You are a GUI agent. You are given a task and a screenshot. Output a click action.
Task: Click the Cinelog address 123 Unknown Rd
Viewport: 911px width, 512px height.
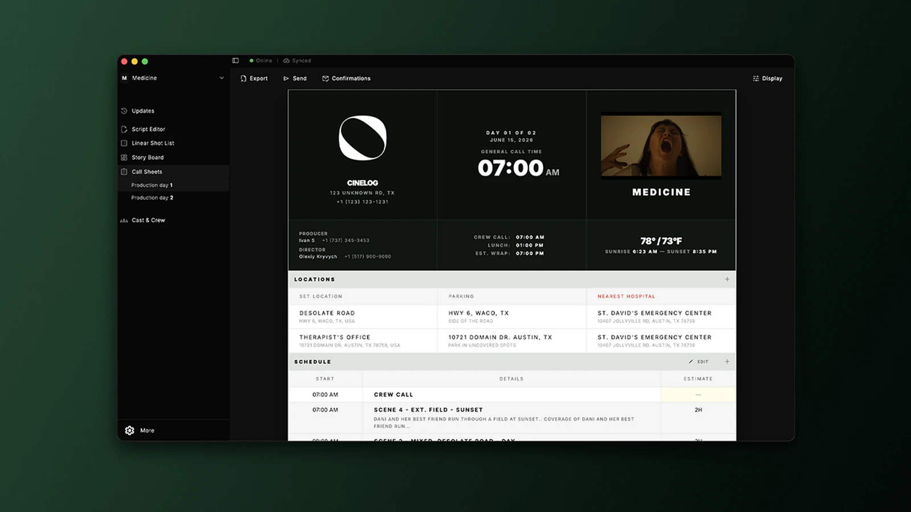(362, 193)
